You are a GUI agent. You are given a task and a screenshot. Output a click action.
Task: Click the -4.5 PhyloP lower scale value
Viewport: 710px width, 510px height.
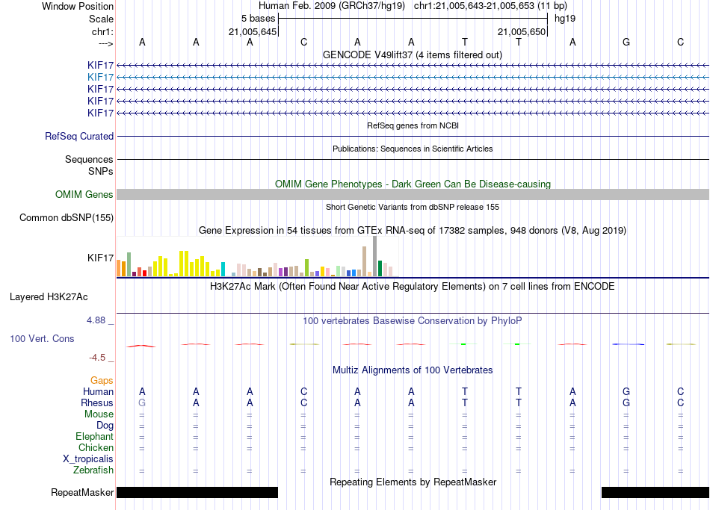[x=97, y=358]
